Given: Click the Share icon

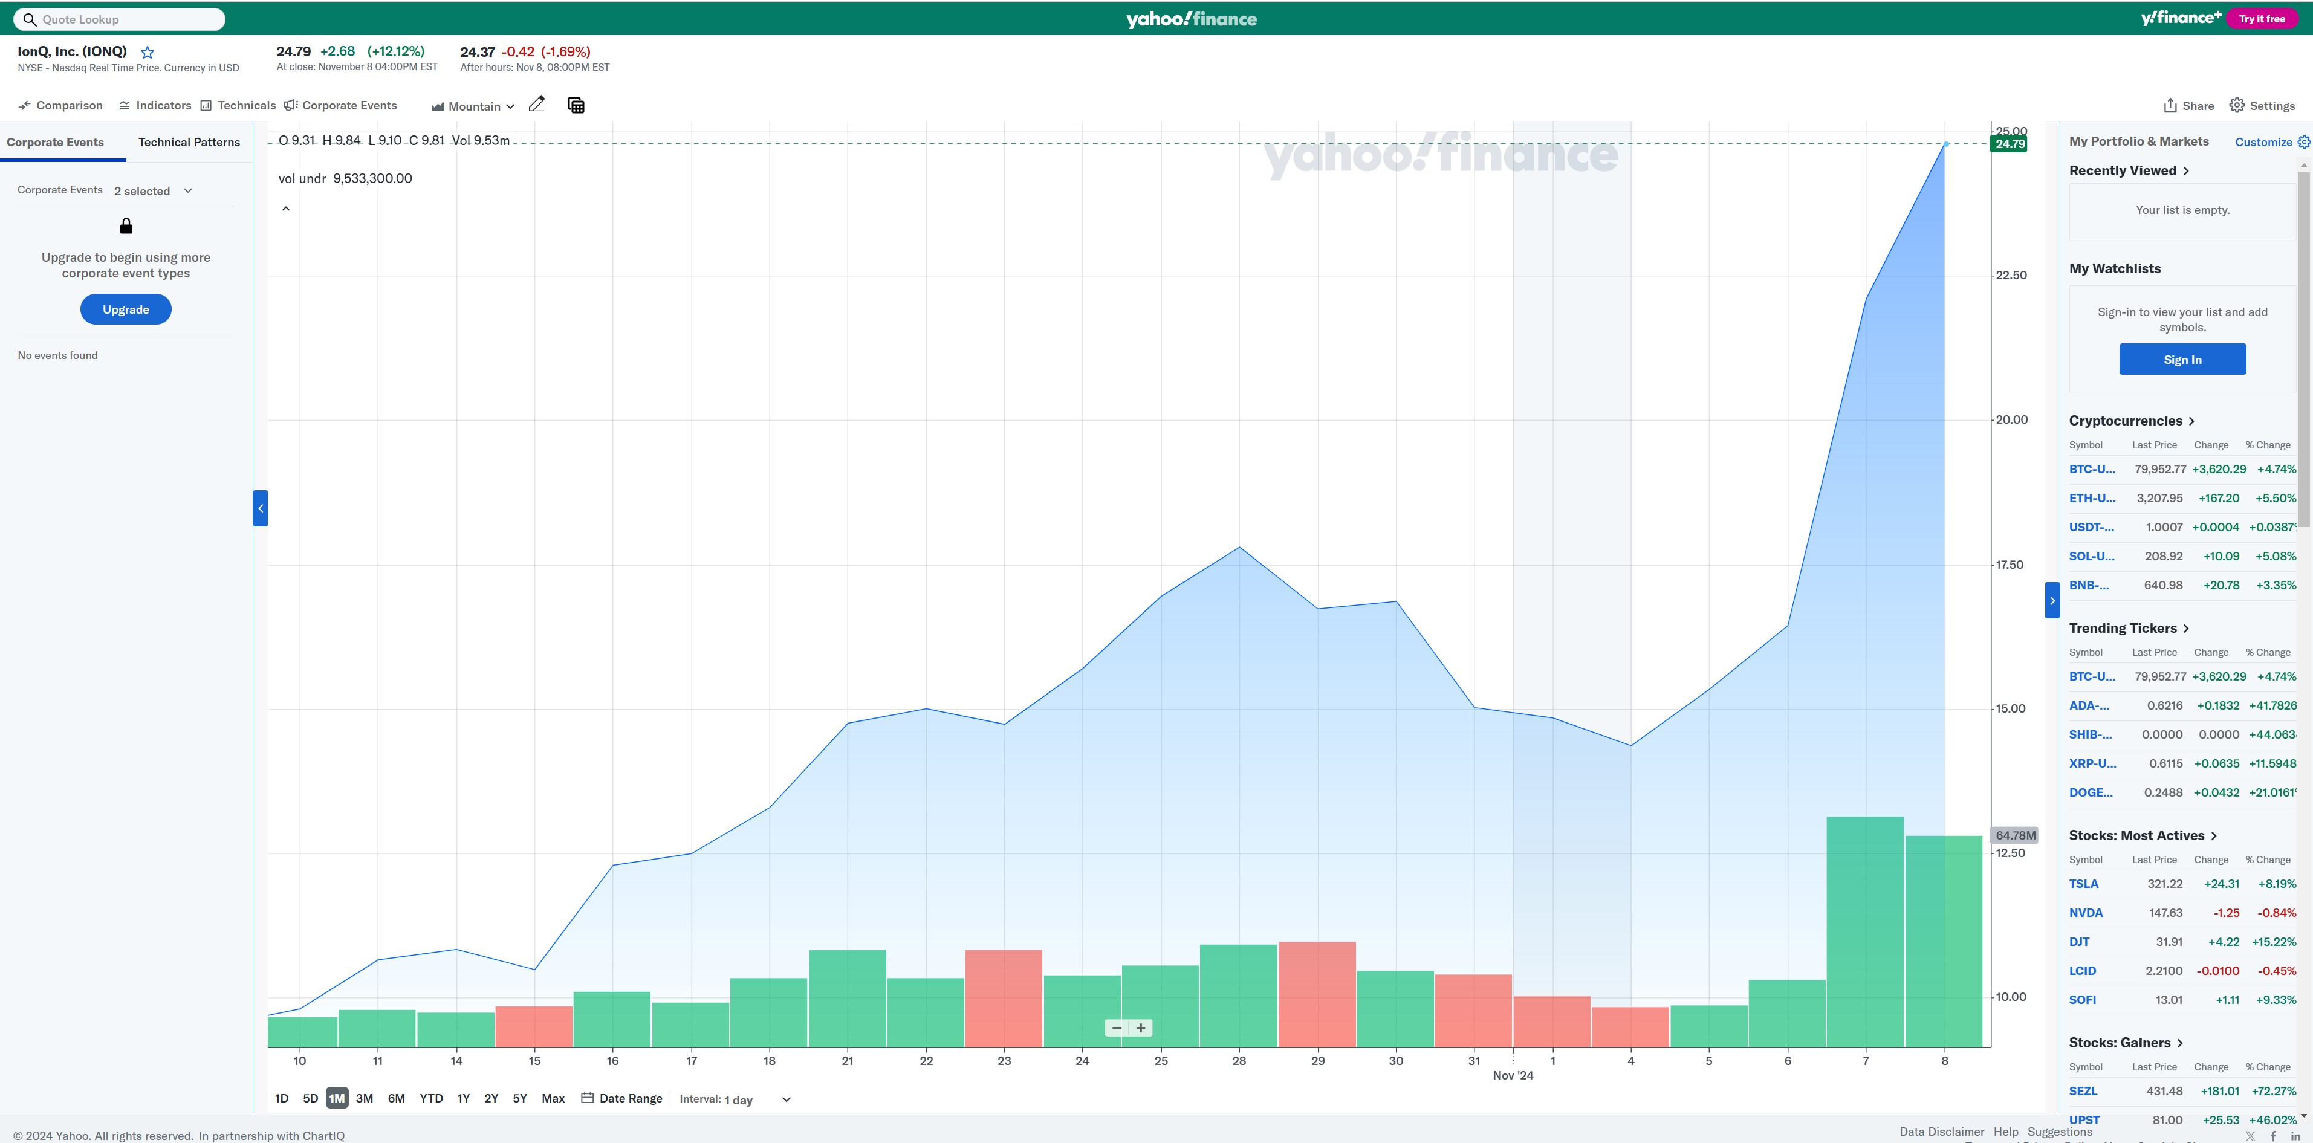Looking at the screenshot, I should (x=2170, y=105).
